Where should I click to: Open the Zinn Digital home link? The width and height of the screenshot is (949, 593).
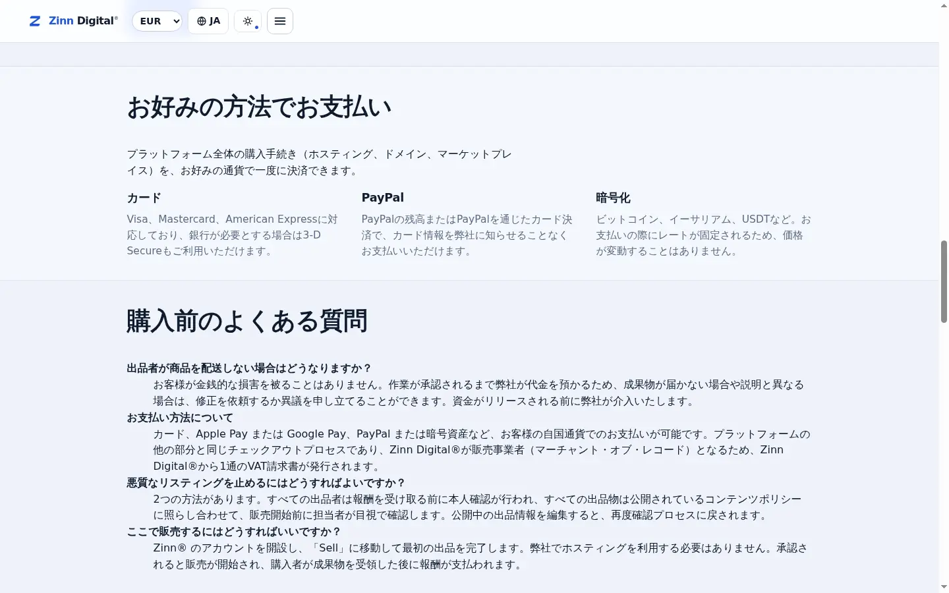pos(74,21)
